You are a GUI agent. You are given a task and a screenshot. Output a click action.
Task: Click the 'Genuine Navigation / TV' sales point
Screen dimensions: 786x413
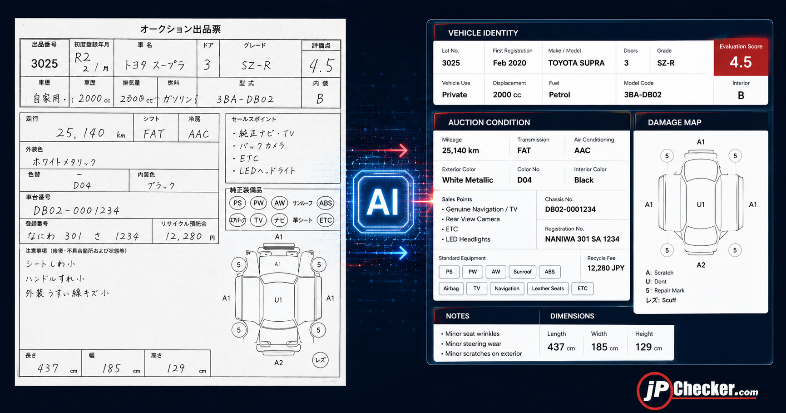click(x=481, y=209)
